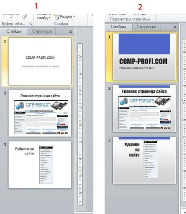Screen dimensions: 186x214
Task: Select left panel Рубрики на сайте slide
Action: coord(40,165)
